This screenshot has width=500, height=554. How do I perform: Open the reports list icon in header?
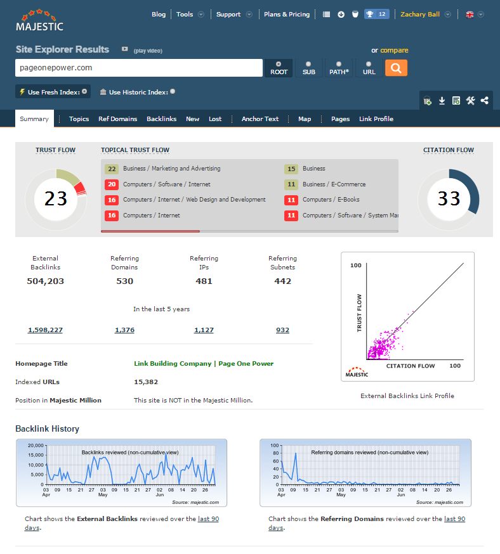(x=326, y=15)
